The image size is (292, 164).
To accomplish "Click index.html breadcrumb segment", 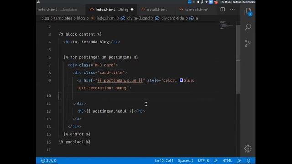I will point(104,18).
